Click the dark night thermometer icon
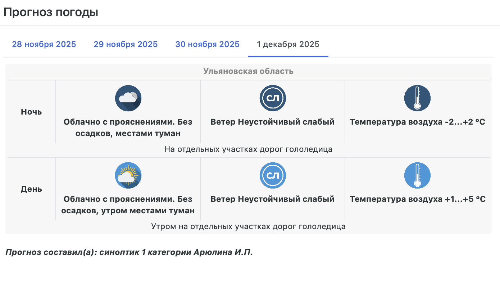 click(417, 98)
